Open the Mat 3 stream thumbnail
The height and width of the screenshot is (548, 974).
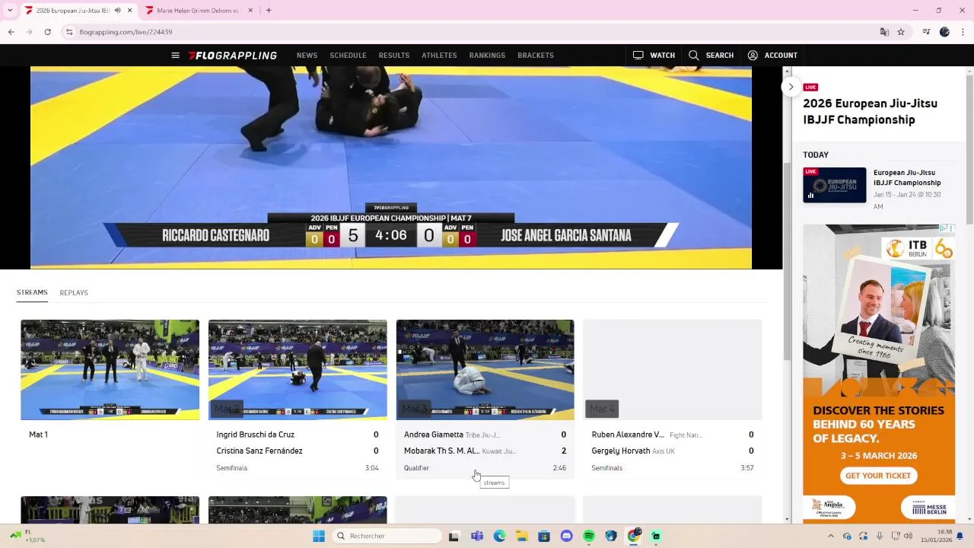point(485,370)
